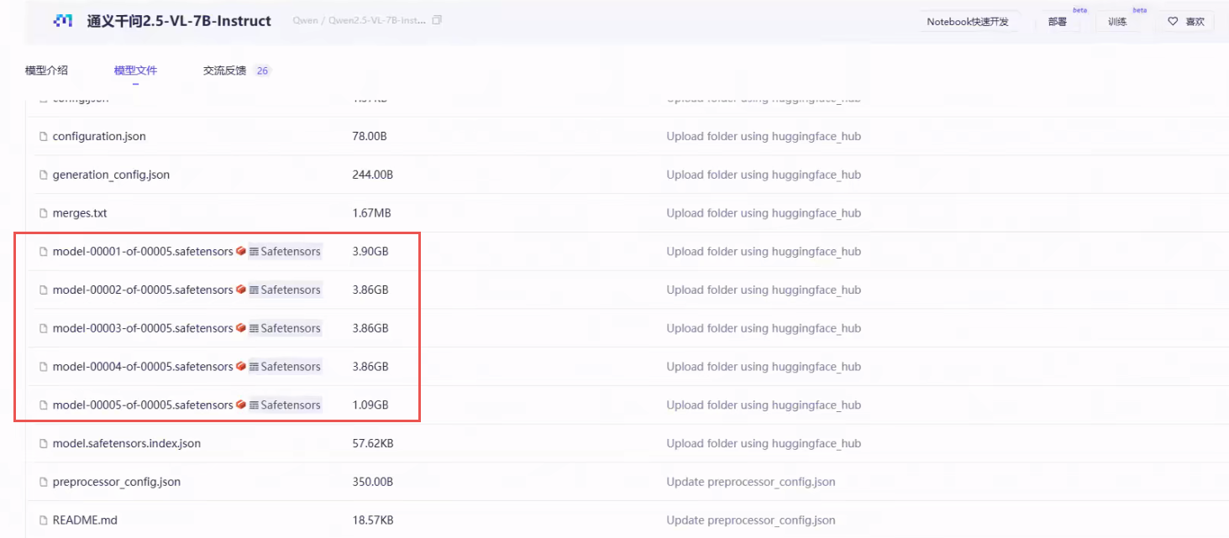1229x538 pixels.
Task: Click the 训练 button
Action: click(1117, 22)
